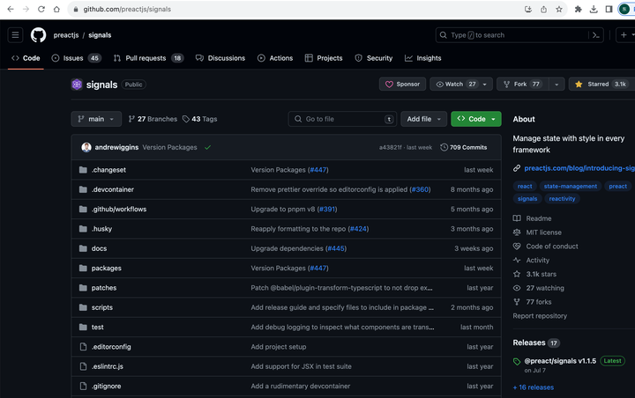The image size is (635, 398).
Task: Go to the Discussions tab
Action: (220, 58)
